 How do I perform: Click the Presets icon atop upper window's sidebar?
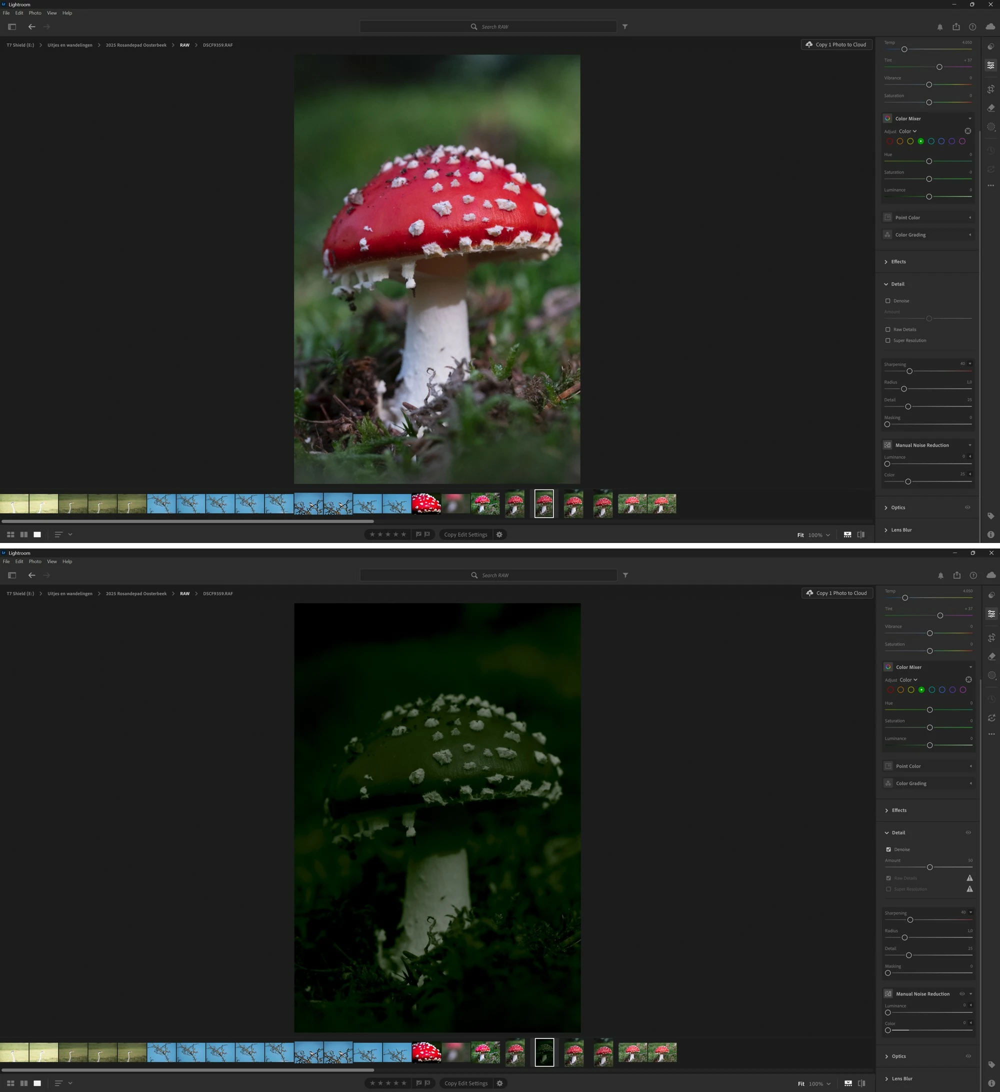point(991,46)
